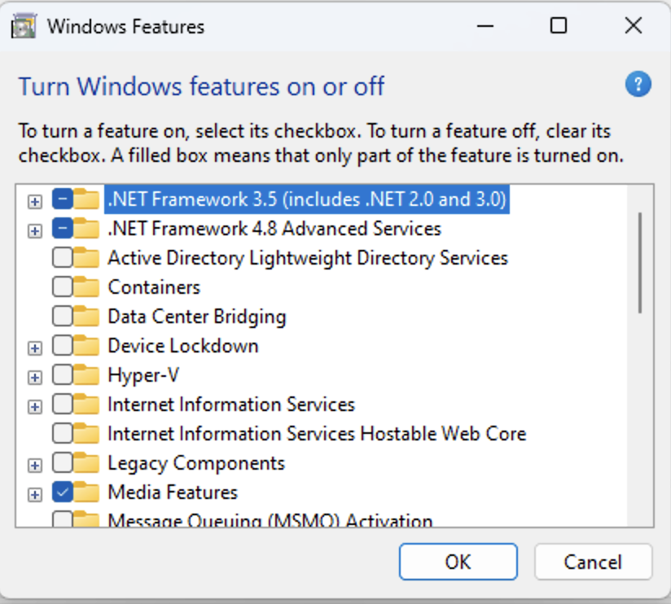Expand the Legacy Components node

pyautogui.click(x=35, y=465)
